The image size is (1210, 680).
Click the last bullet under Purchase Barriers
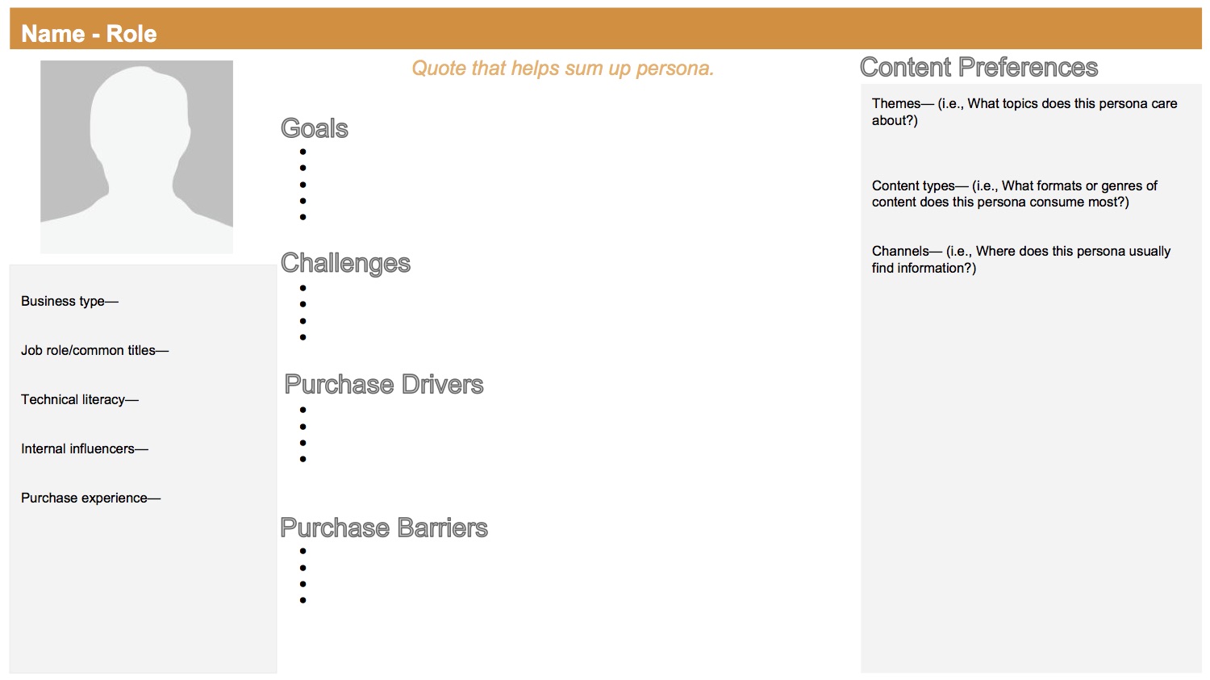(x=303, y=600)
